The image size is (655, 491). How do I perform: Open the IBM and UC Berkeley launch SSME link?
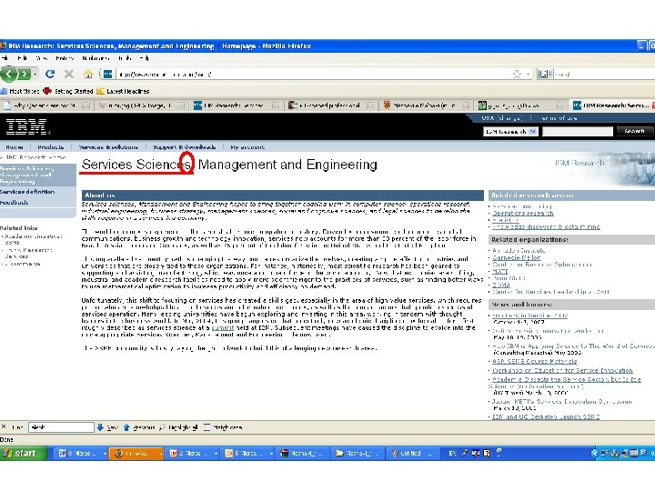pyautogui.click(x=546, y=416)
